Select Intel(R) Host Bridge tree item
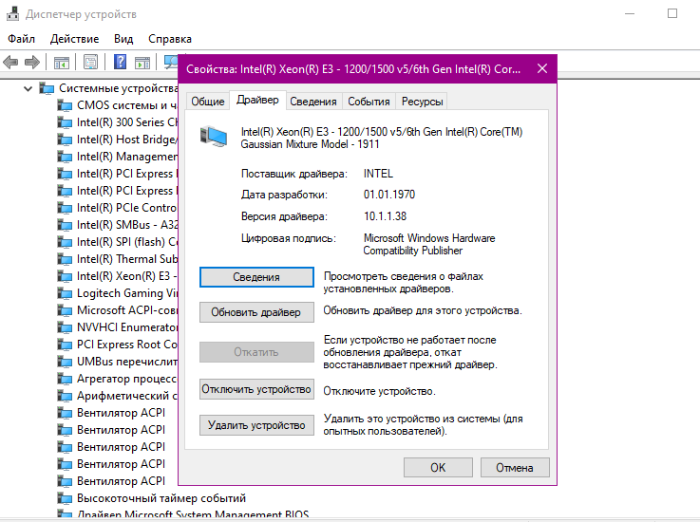The height and width of the screenshot is (522, 700). pos(126,140)
